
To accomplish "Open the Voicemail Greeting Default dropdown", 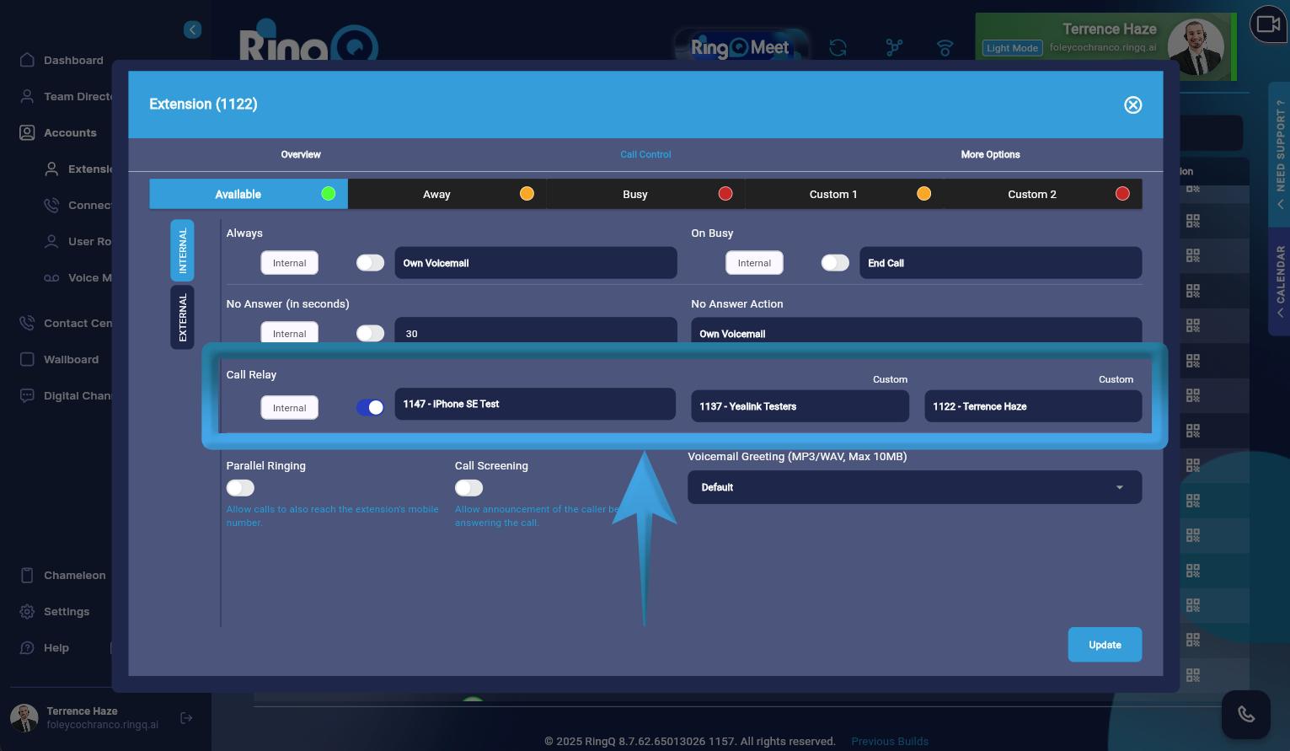I will pos(914,487).
